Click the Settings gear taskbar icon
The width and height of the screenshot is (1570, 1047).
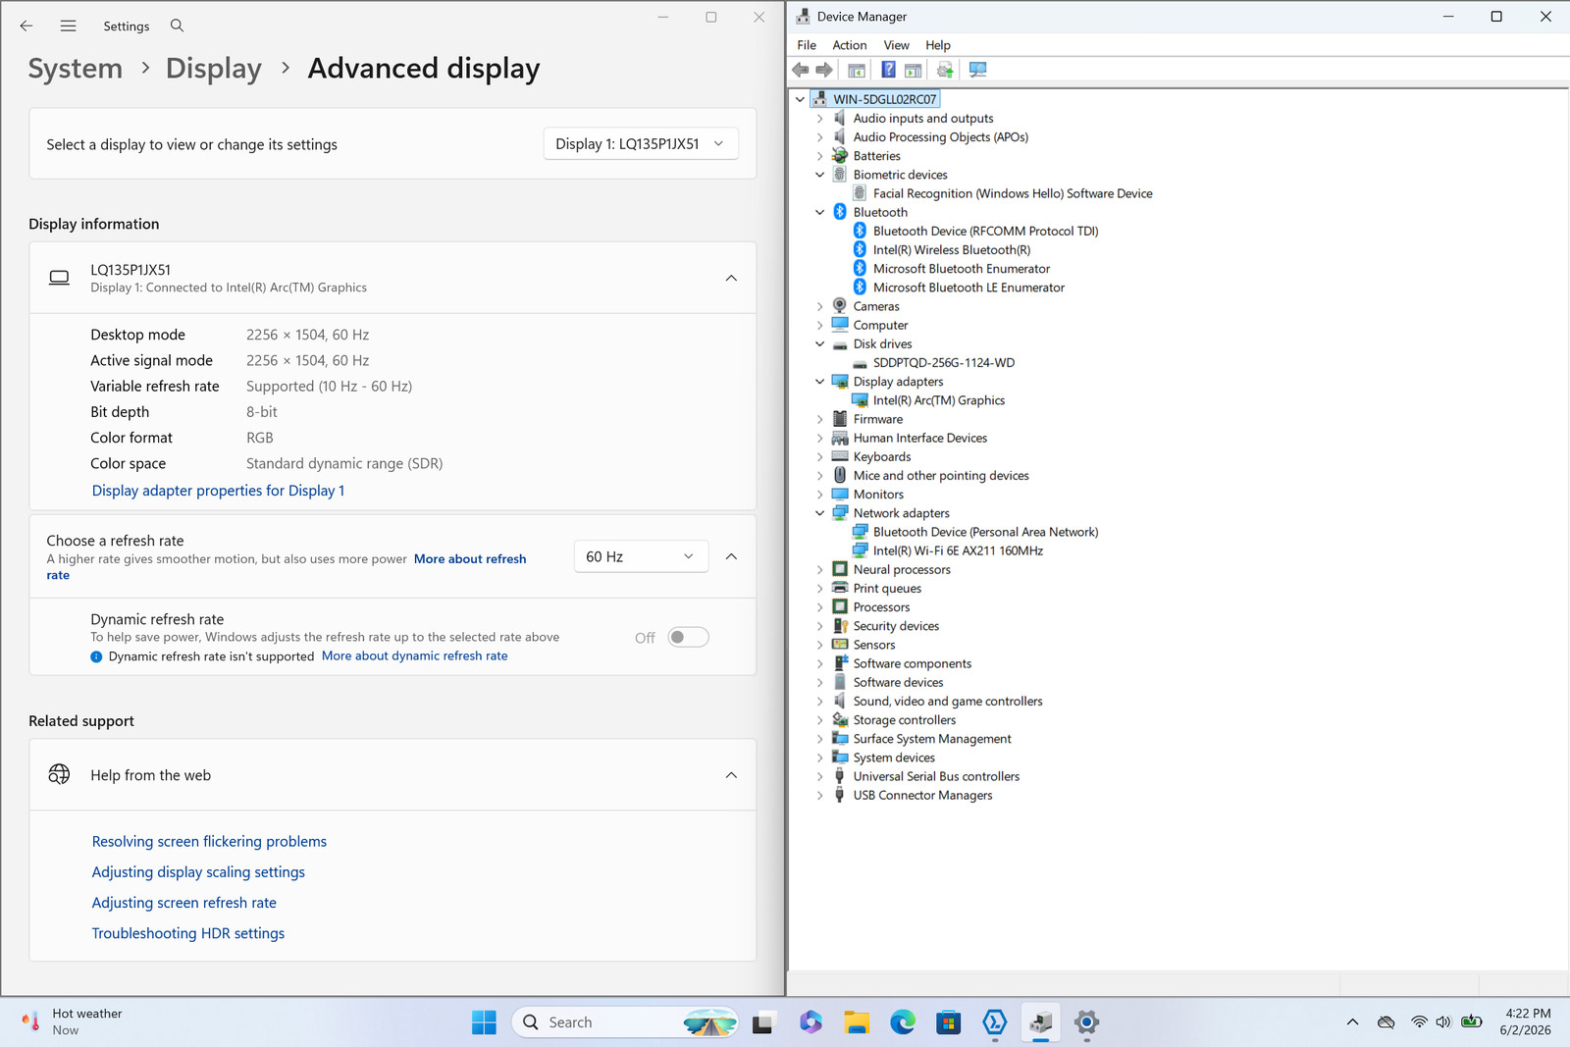click(x=1086, y=1022)
